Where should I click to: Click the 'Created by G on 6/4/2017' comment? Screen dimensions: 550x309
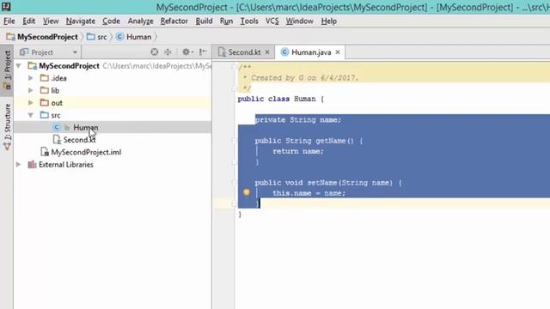[x=304, y=78]
